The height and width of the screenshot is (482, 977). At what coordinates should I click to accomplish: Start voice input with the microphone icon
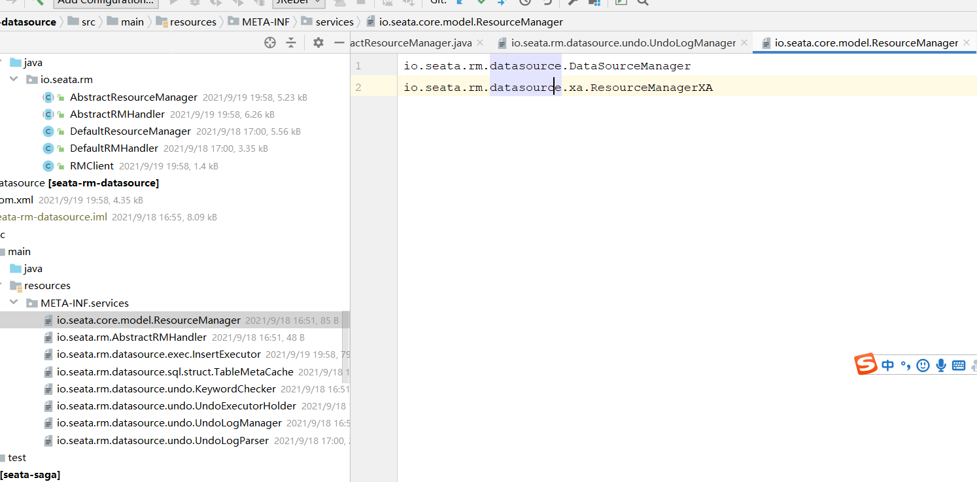941,366
